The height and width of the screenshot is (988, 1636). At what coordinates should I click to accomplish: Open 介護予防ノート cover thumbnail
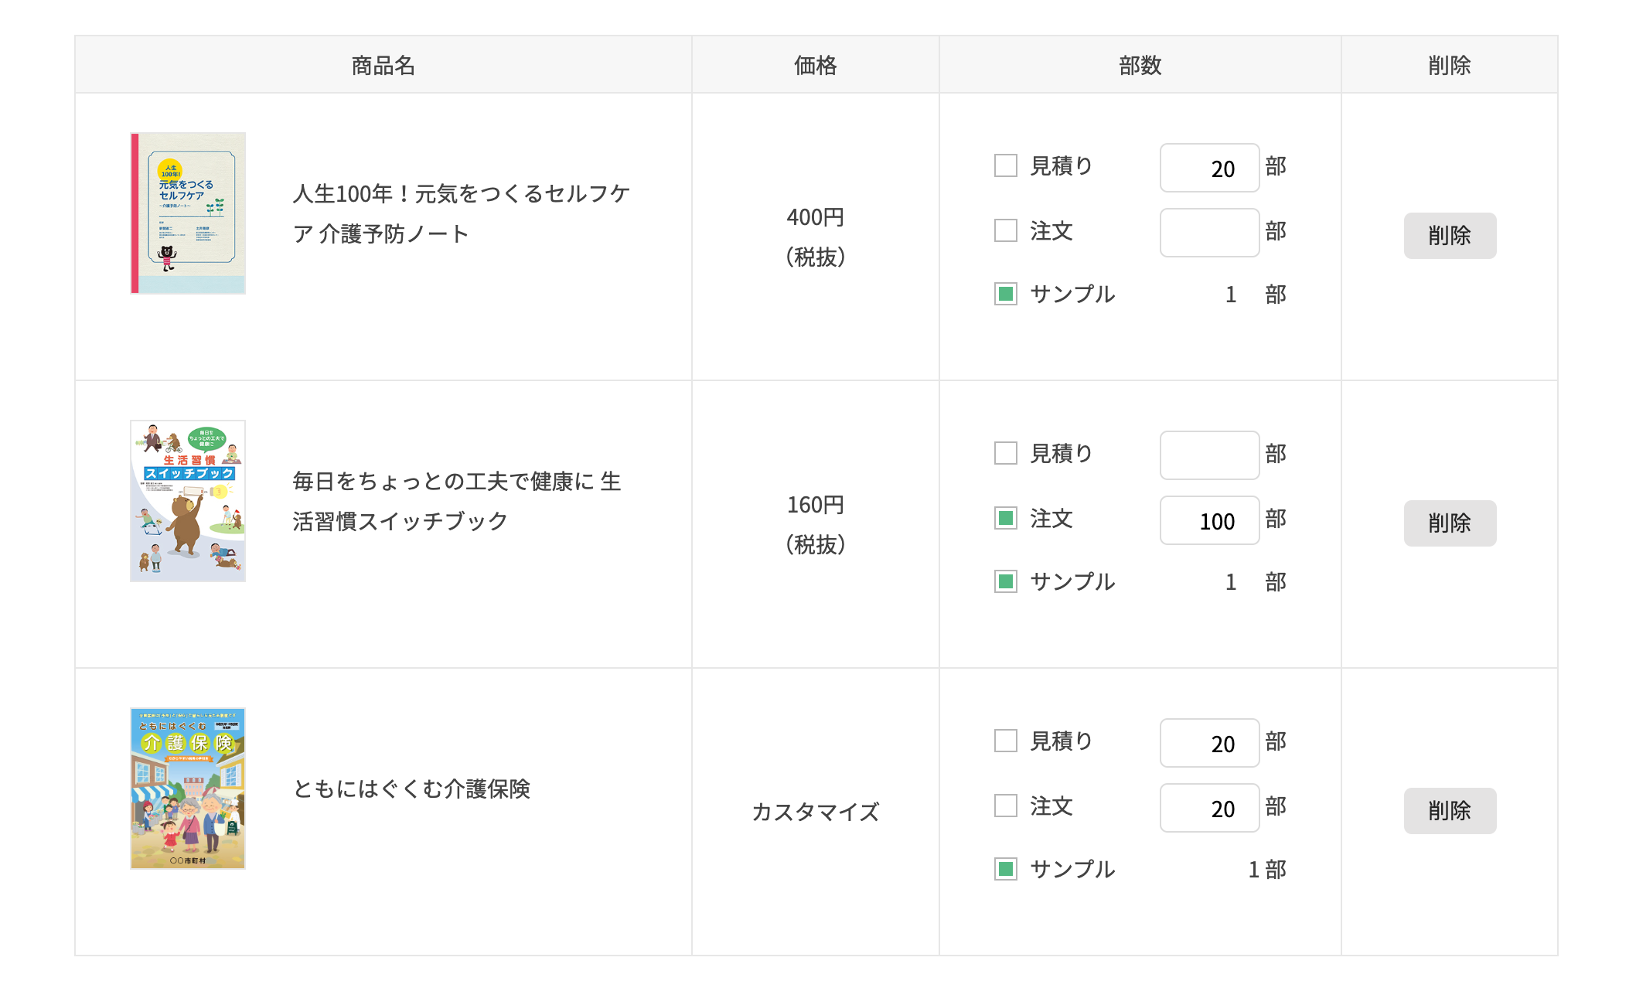pyautogui.click(x=188, y=213)
